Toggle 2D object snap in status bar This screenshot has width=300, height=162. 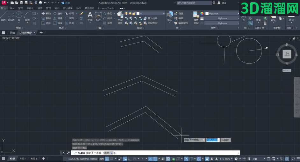click(x=155, y=159)
